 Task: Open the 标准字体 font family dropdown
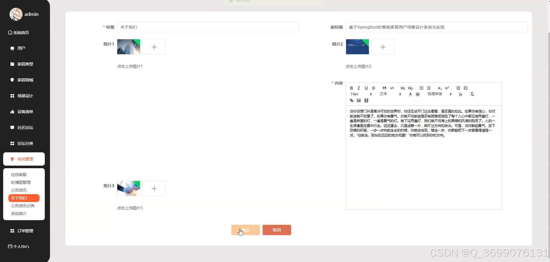(439, 94)
